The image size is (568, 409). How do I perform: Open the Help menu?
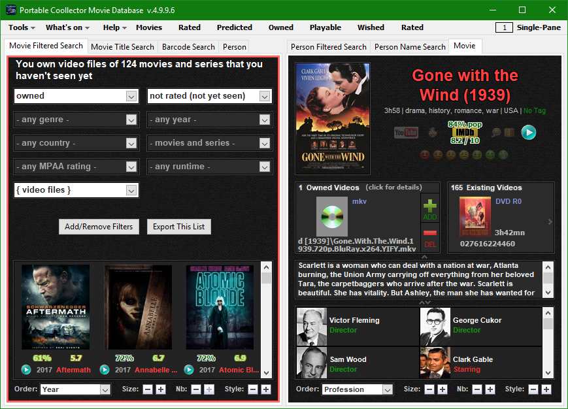coord(114,27)
